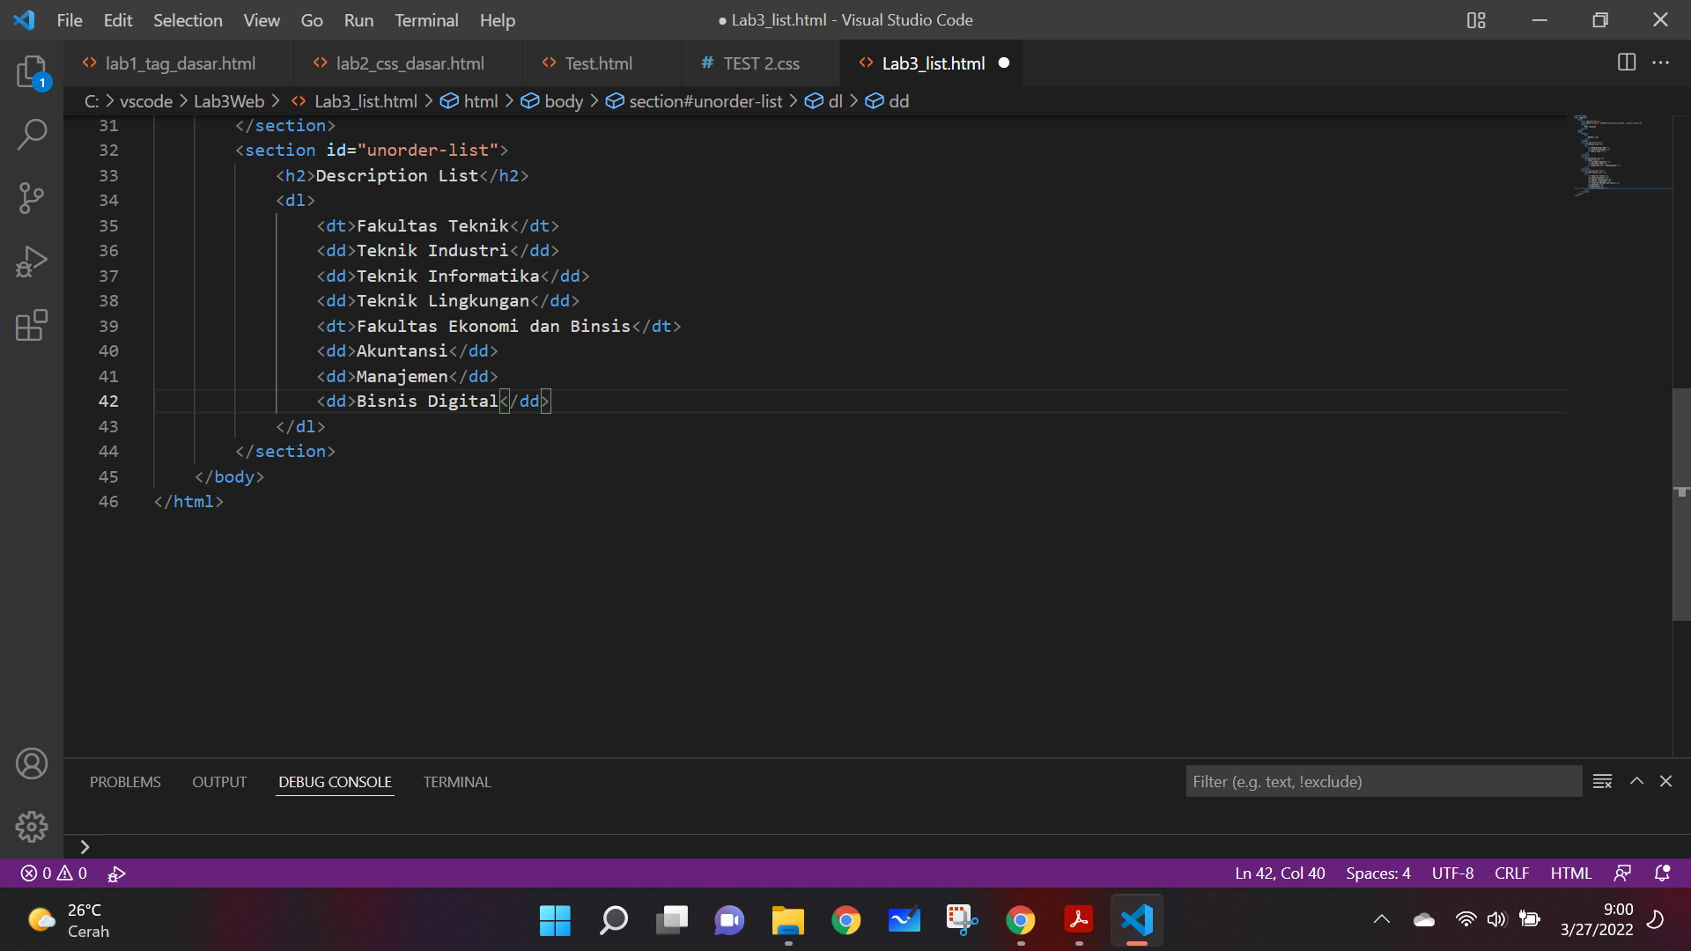Open the Extensions view
This screenshot has height=951, width=1691.
pyautogui.click(x=32, y=325)
